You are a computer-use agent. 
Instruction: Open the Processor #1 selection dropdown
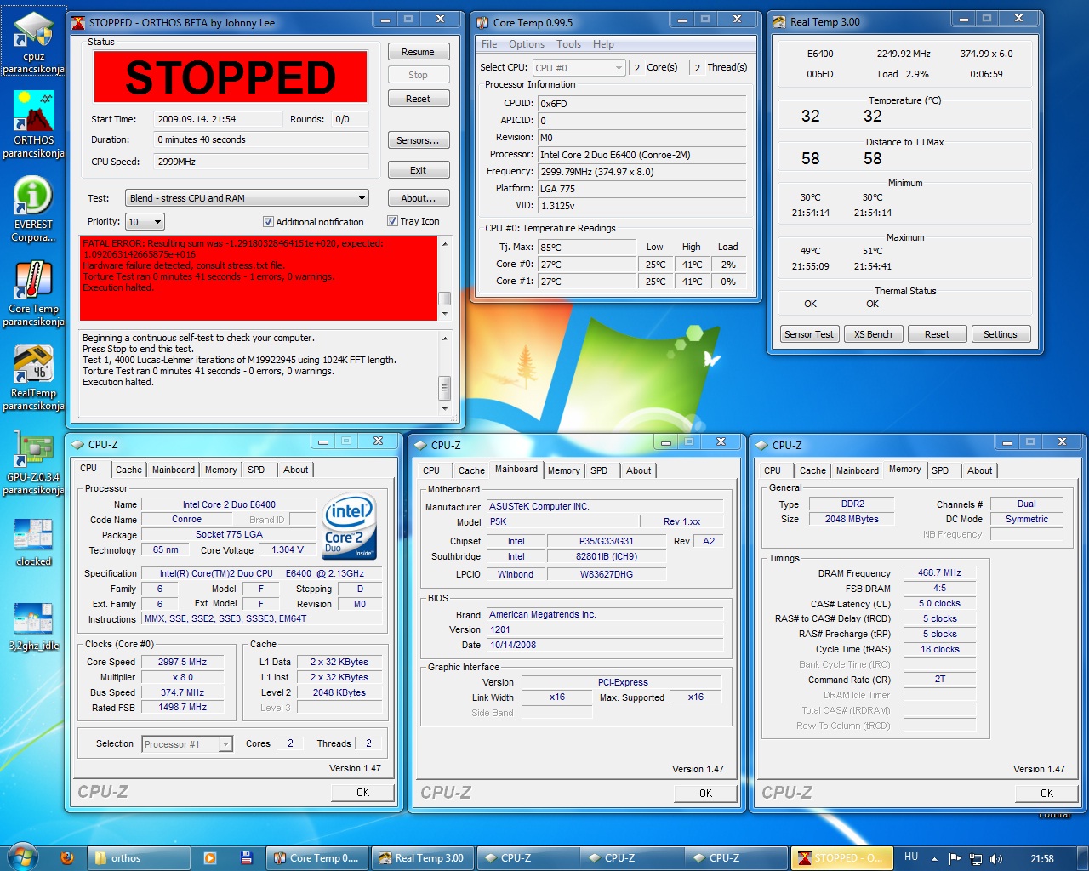pyautogui.click(x=187, y=744)
